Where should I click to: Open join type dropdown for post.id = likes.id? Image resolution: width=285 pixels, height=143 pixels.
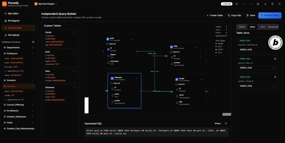[x=257, y=68]
